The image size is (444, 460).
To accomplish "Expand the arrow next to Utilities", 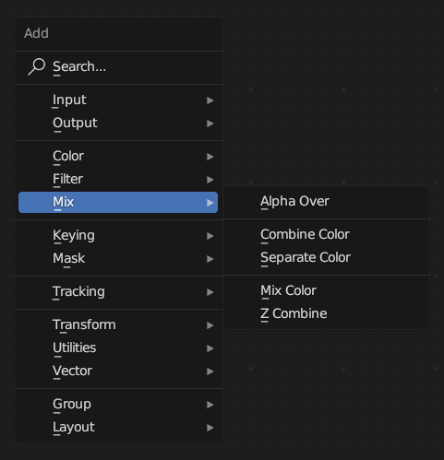I will click(210, 348).
